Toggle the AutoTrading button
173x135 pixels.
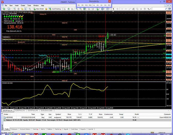(x=55, y=9)
